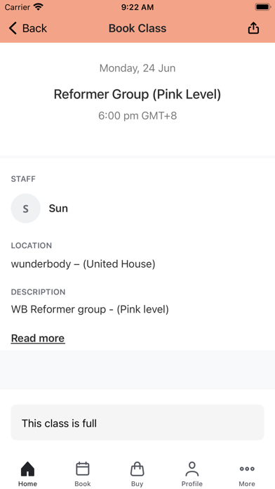Open the Buy shopping bag icon
The width and height of the screenshot is (275, 489).
coord(137,469)
